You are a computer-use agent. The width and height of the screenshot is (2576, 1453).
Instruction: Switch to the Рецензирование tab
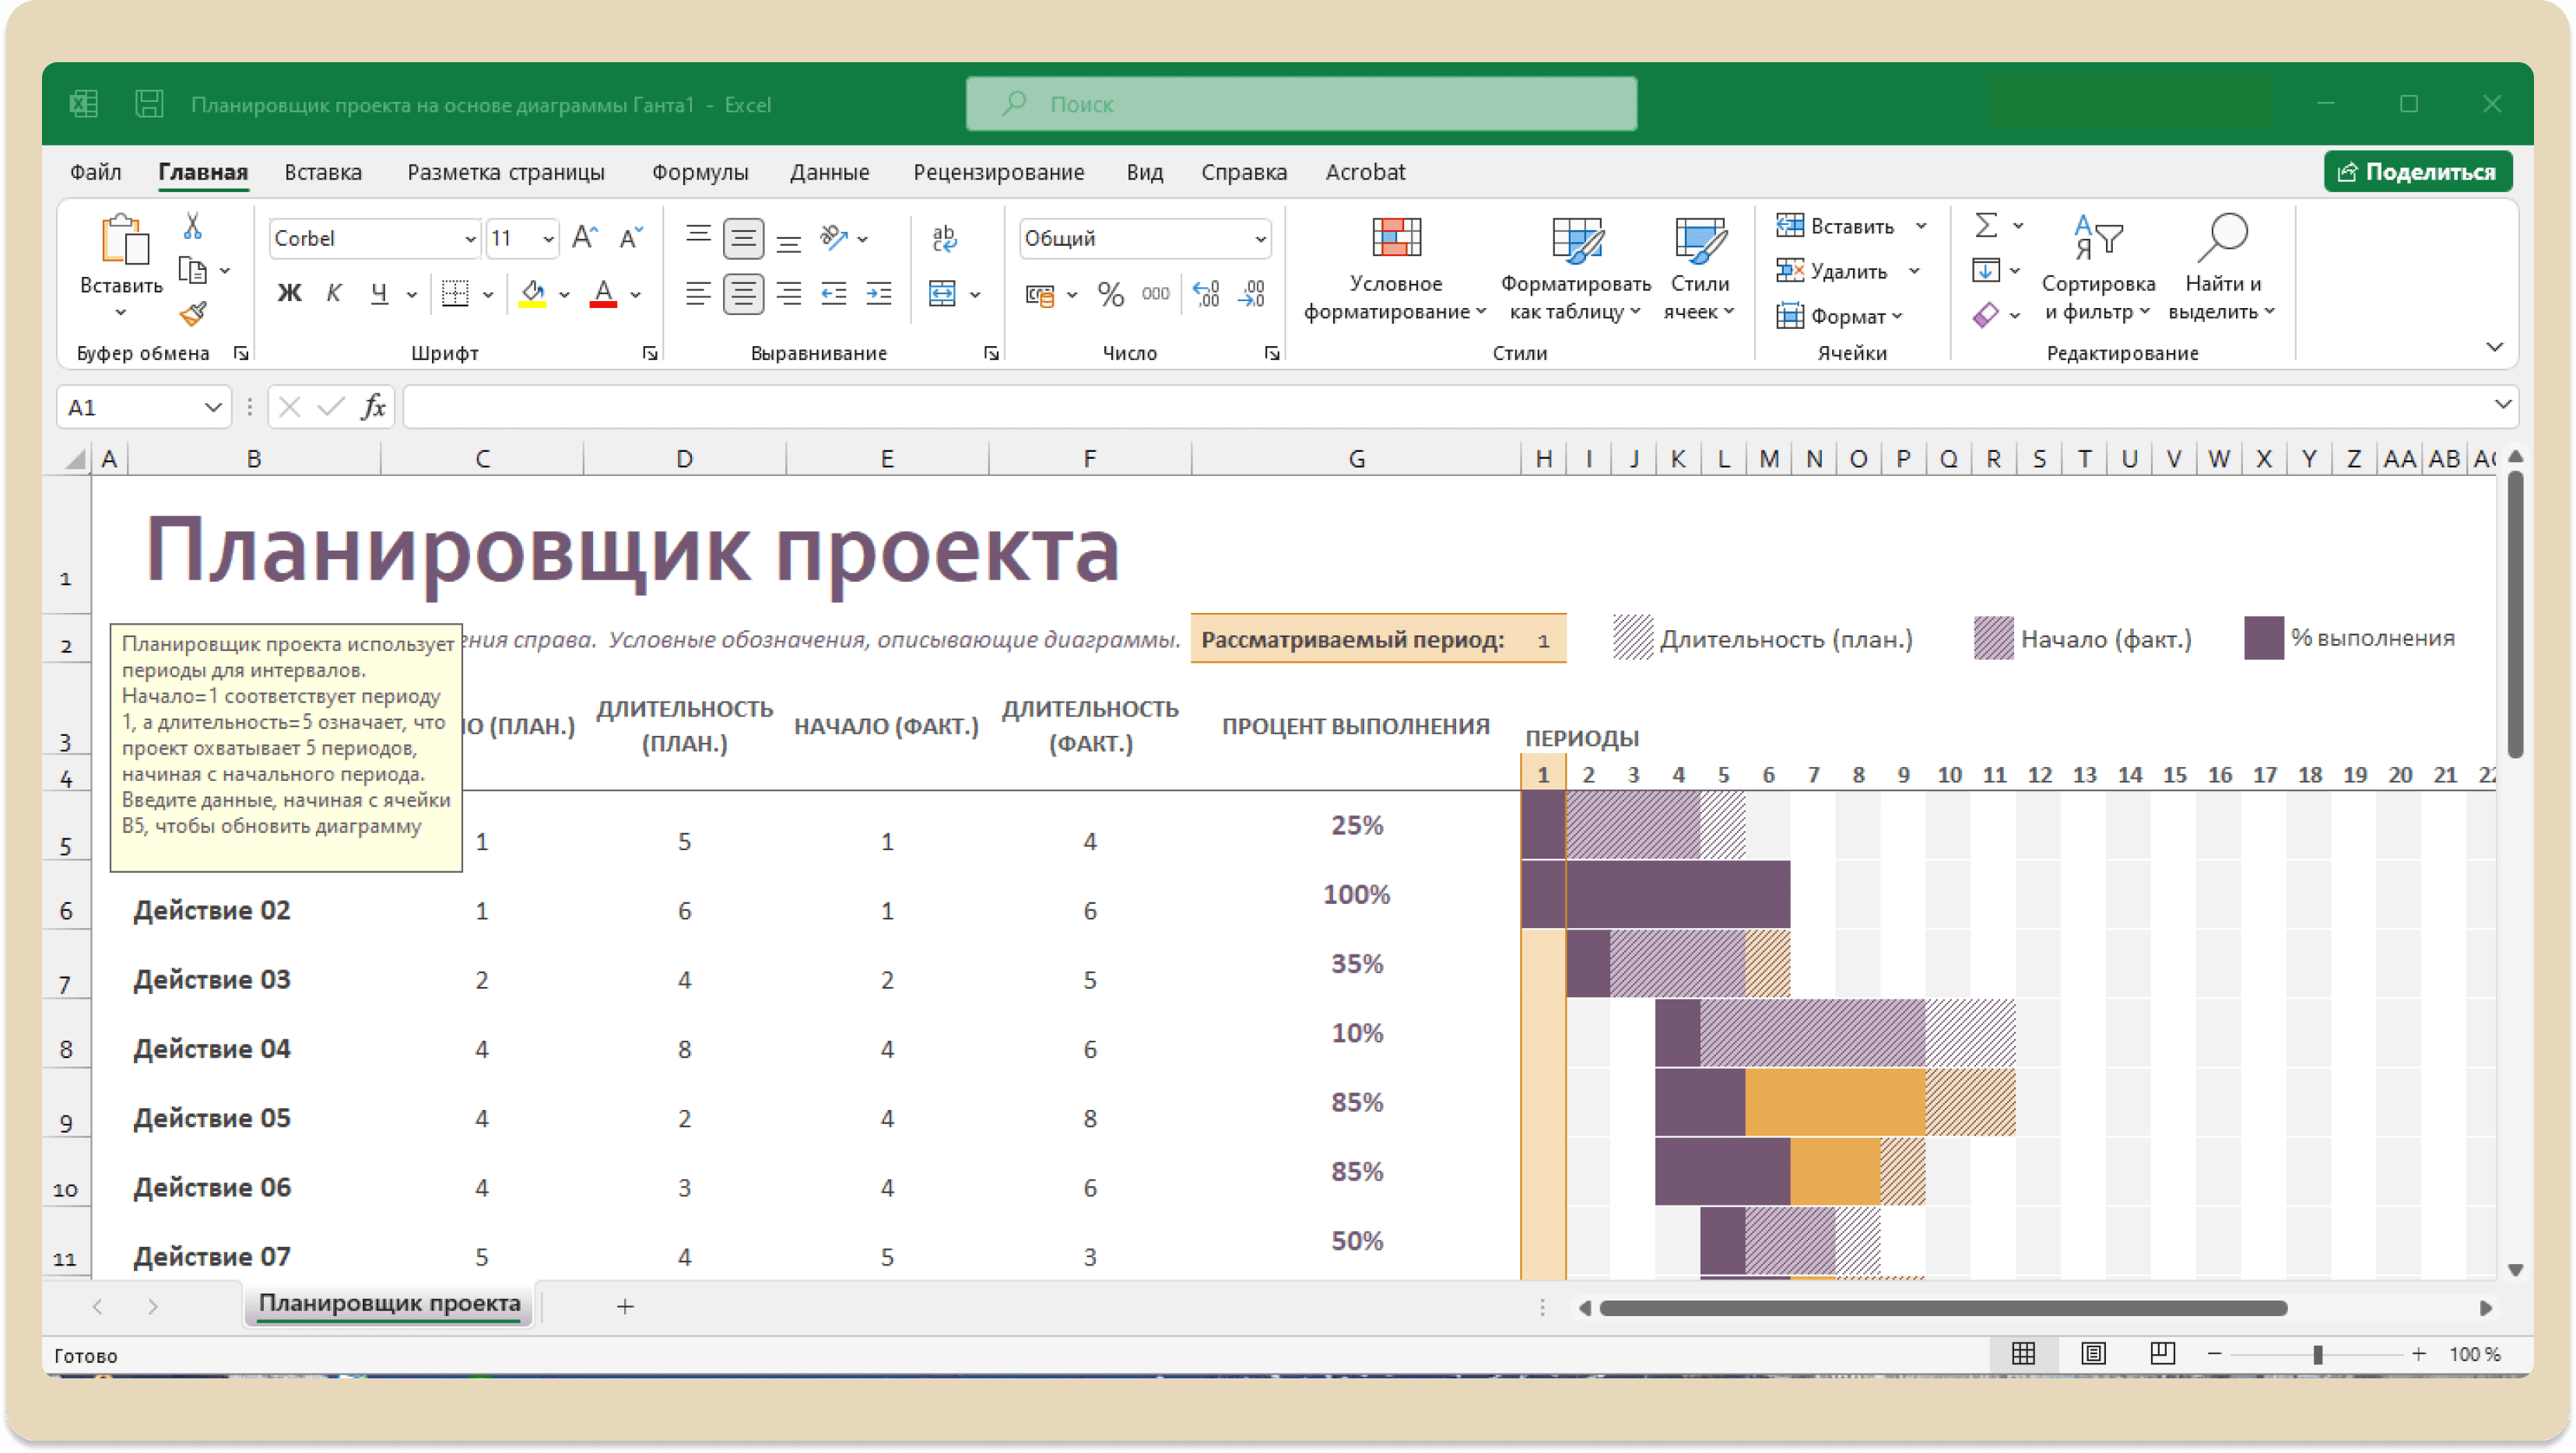(998, 172)
